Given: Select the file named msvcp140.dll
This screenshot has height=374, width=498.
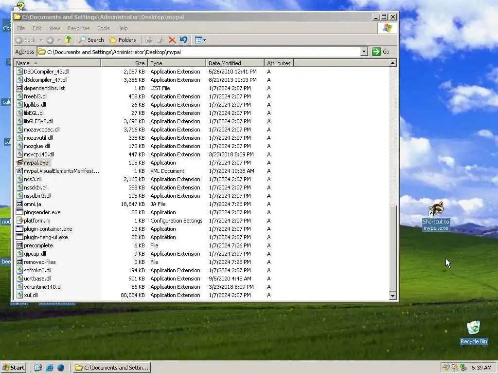Looking at the screenshot, I should [x=39, y=154].
